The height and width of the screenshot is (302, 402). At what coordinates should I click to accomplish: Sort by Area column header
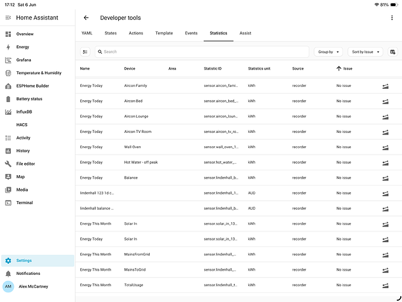(172, 68)
